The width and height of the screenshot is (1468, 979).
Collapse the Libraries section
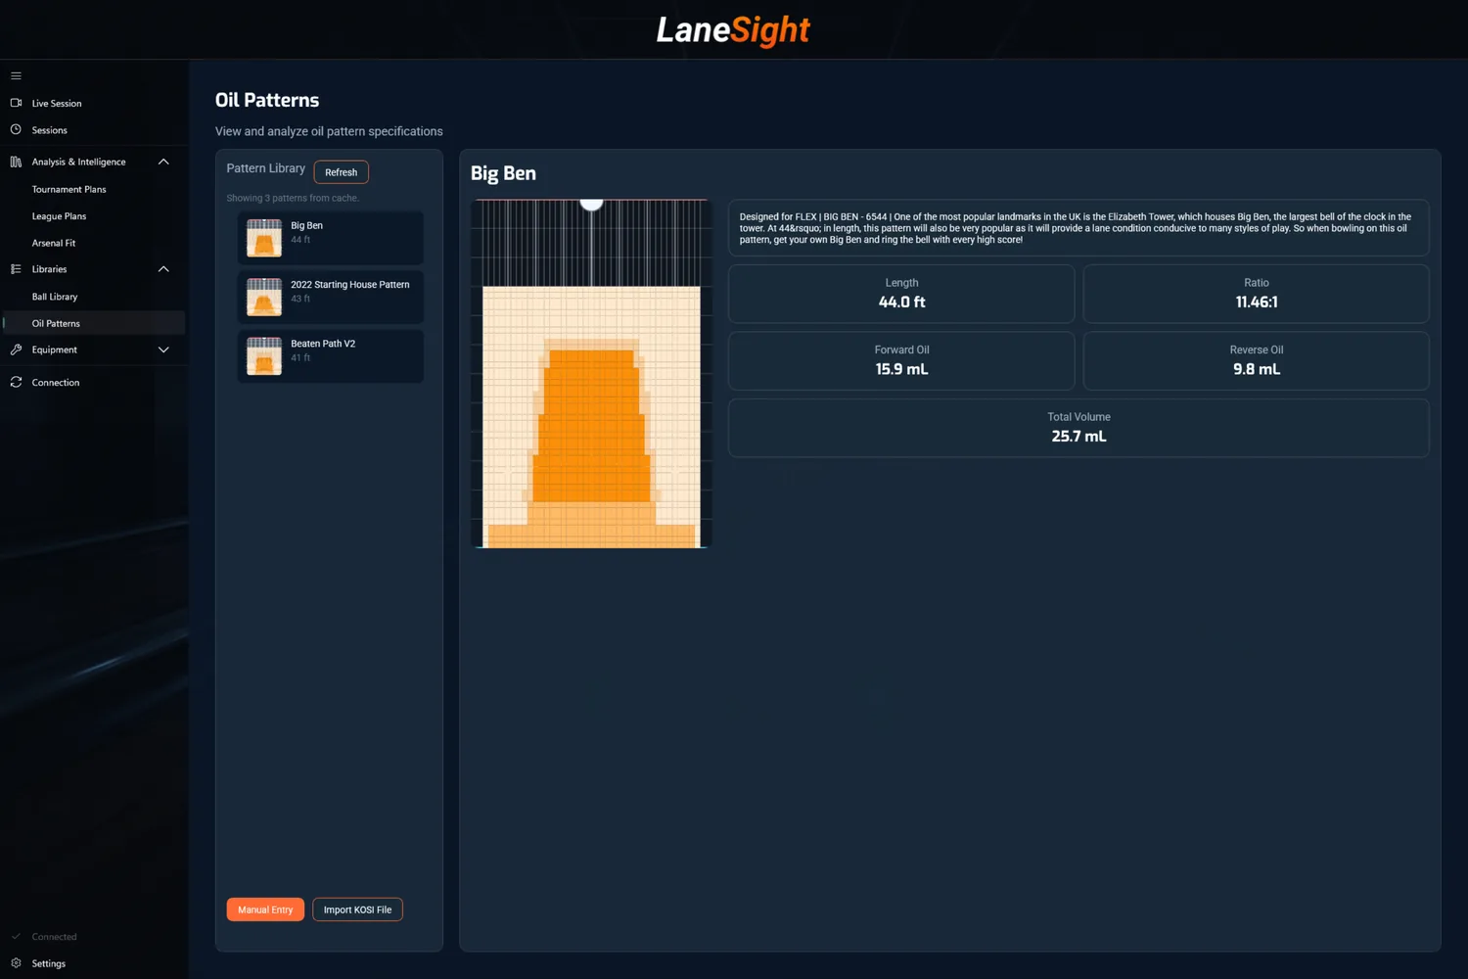point(163,268)
